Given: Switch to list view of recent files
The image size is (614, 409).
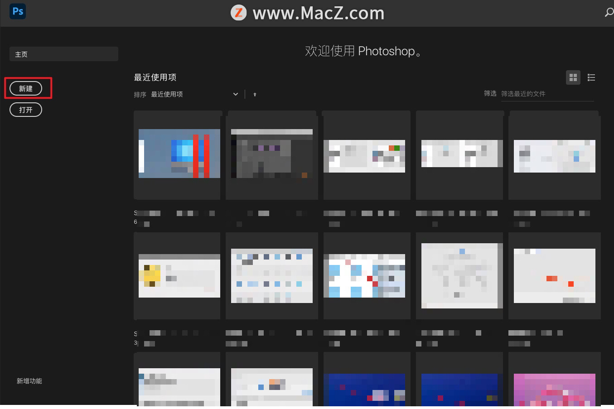Looking at the screenshot, I should [x=591, y=77].
